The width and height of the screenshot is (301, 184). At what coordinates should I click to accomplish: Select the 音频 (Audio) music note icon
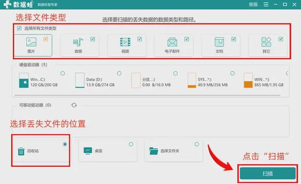click(x=78, y=43)
